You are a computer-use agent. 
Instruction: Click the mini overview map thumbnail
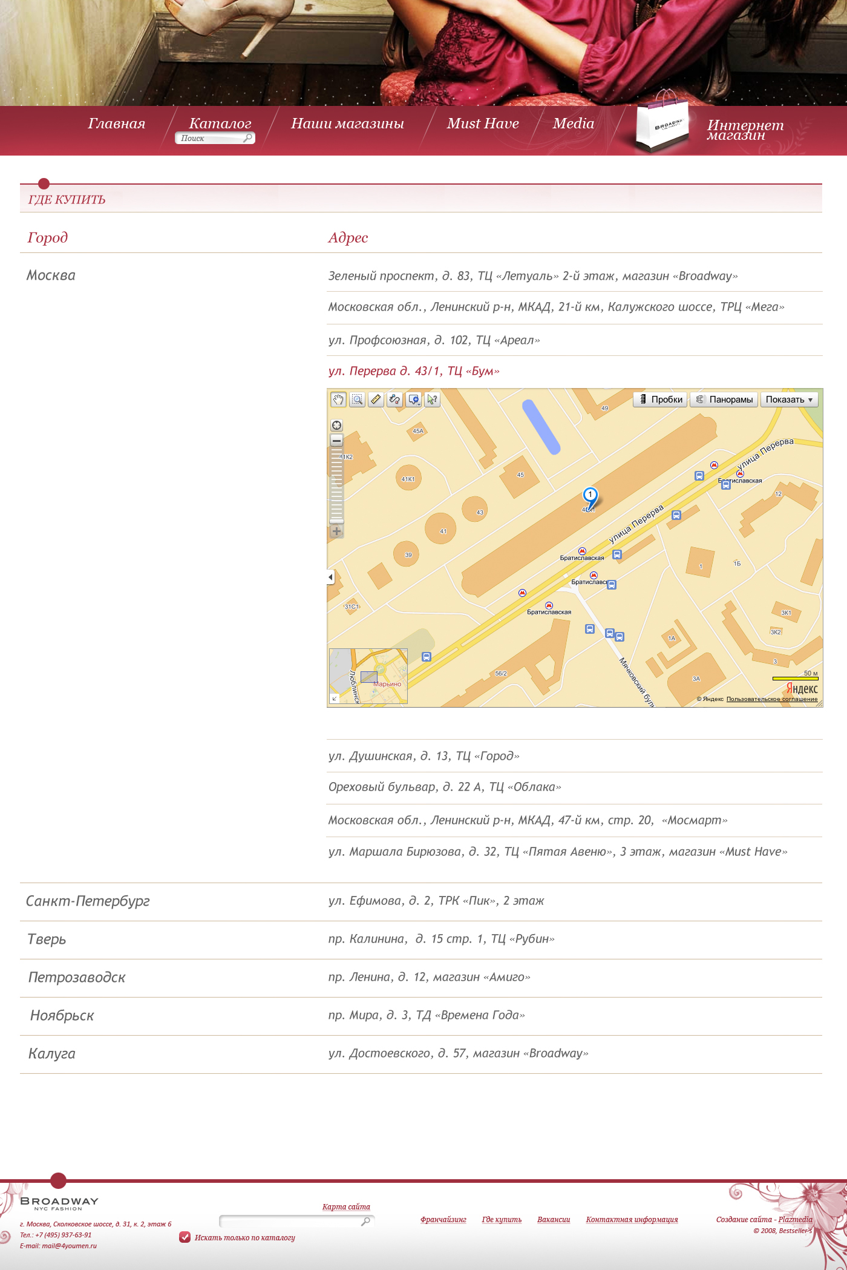[368, 676]
